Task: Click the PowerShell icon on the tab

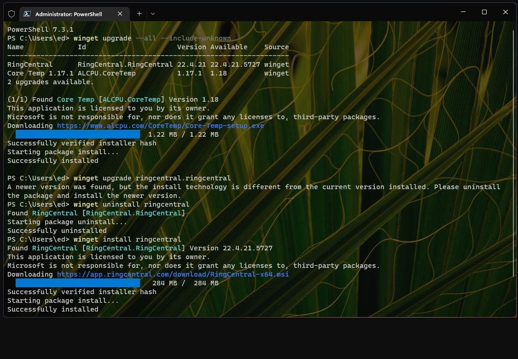Action: pos(27,14)
